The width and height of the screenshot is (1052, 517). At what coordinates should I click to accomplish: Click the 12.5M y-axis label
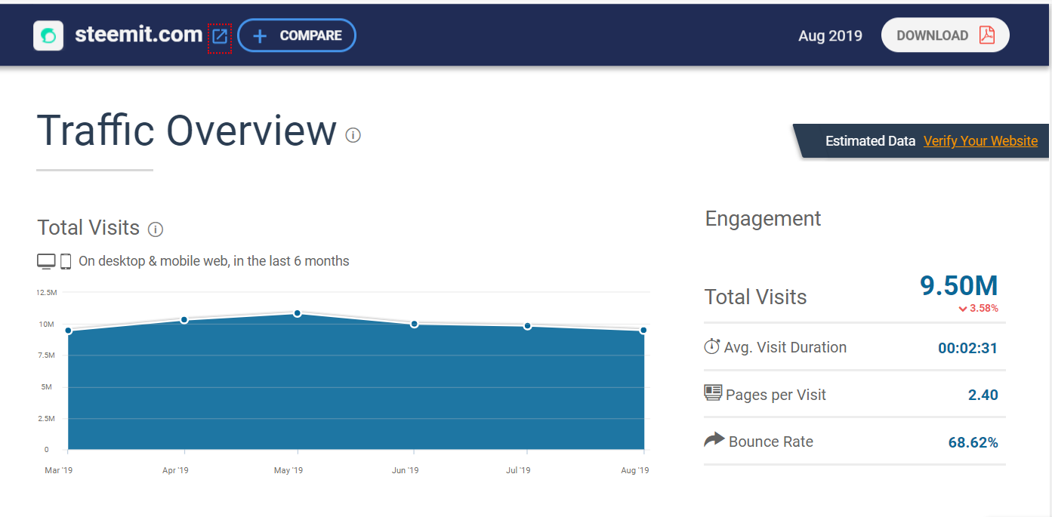[x=45, y=292]
